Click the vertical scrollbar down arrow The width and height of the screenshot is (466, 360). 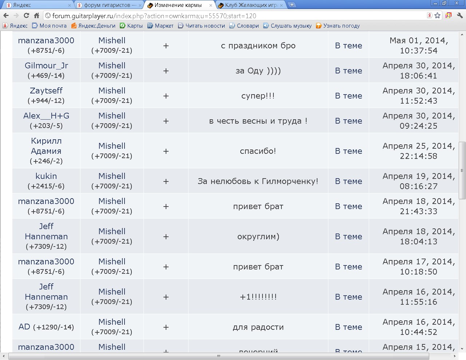462,349
